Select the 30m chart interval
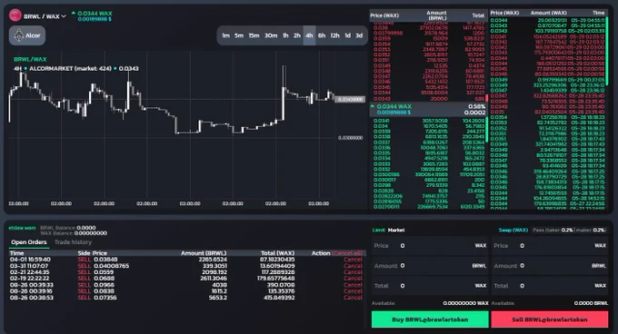The height and width of the screenshot is (334, 618). click(x=271, y=35)
